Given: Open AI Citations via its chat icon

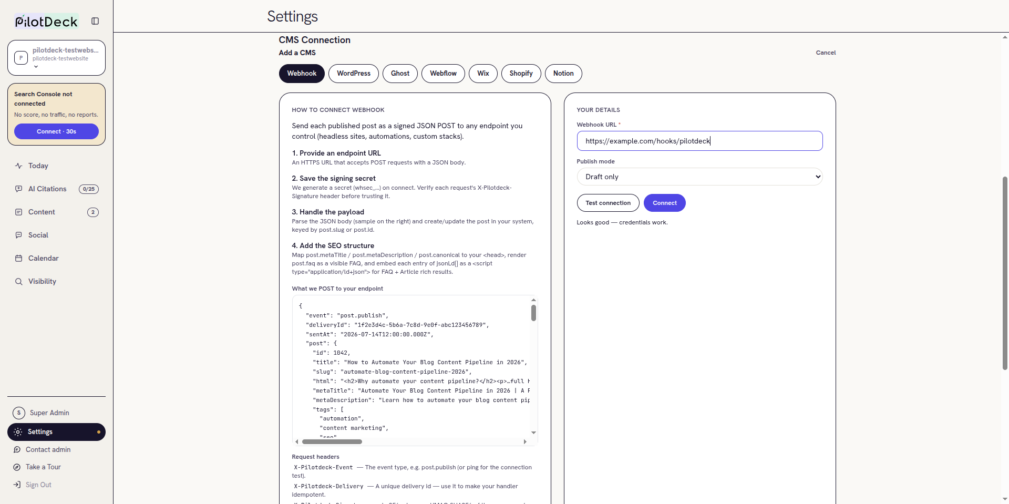Looking at the screenshot, I should [19, 189].
